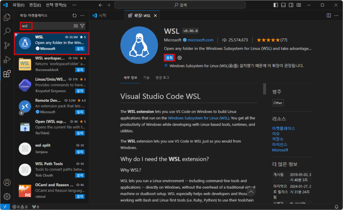Open the microsoft.com publisher link

[200, 40]
